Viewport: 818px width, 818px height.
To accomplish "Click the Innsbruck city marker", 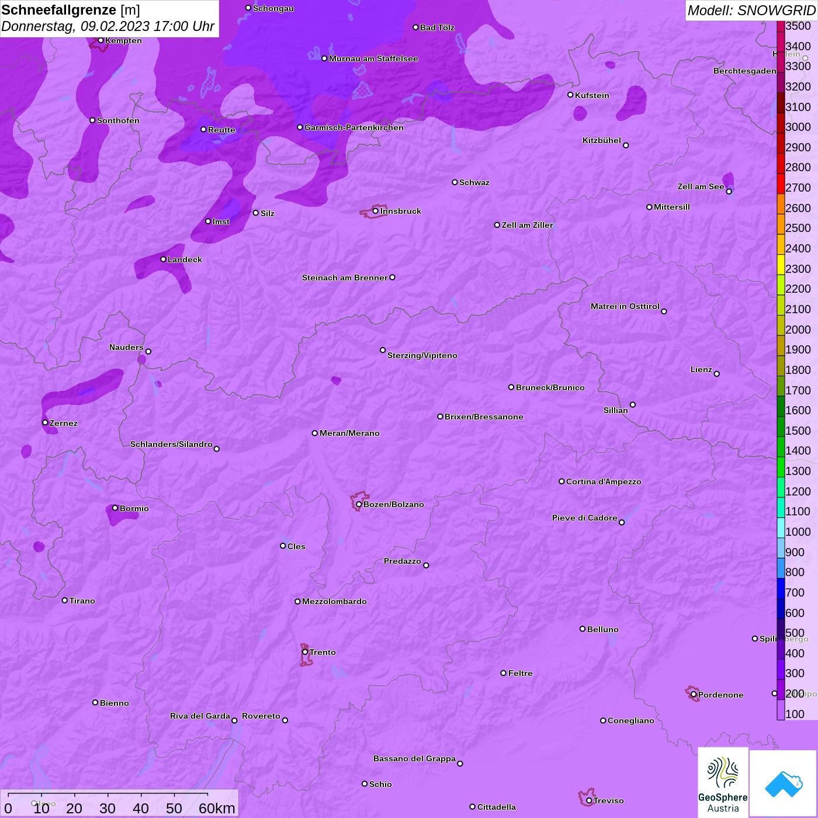I will 376,211.
